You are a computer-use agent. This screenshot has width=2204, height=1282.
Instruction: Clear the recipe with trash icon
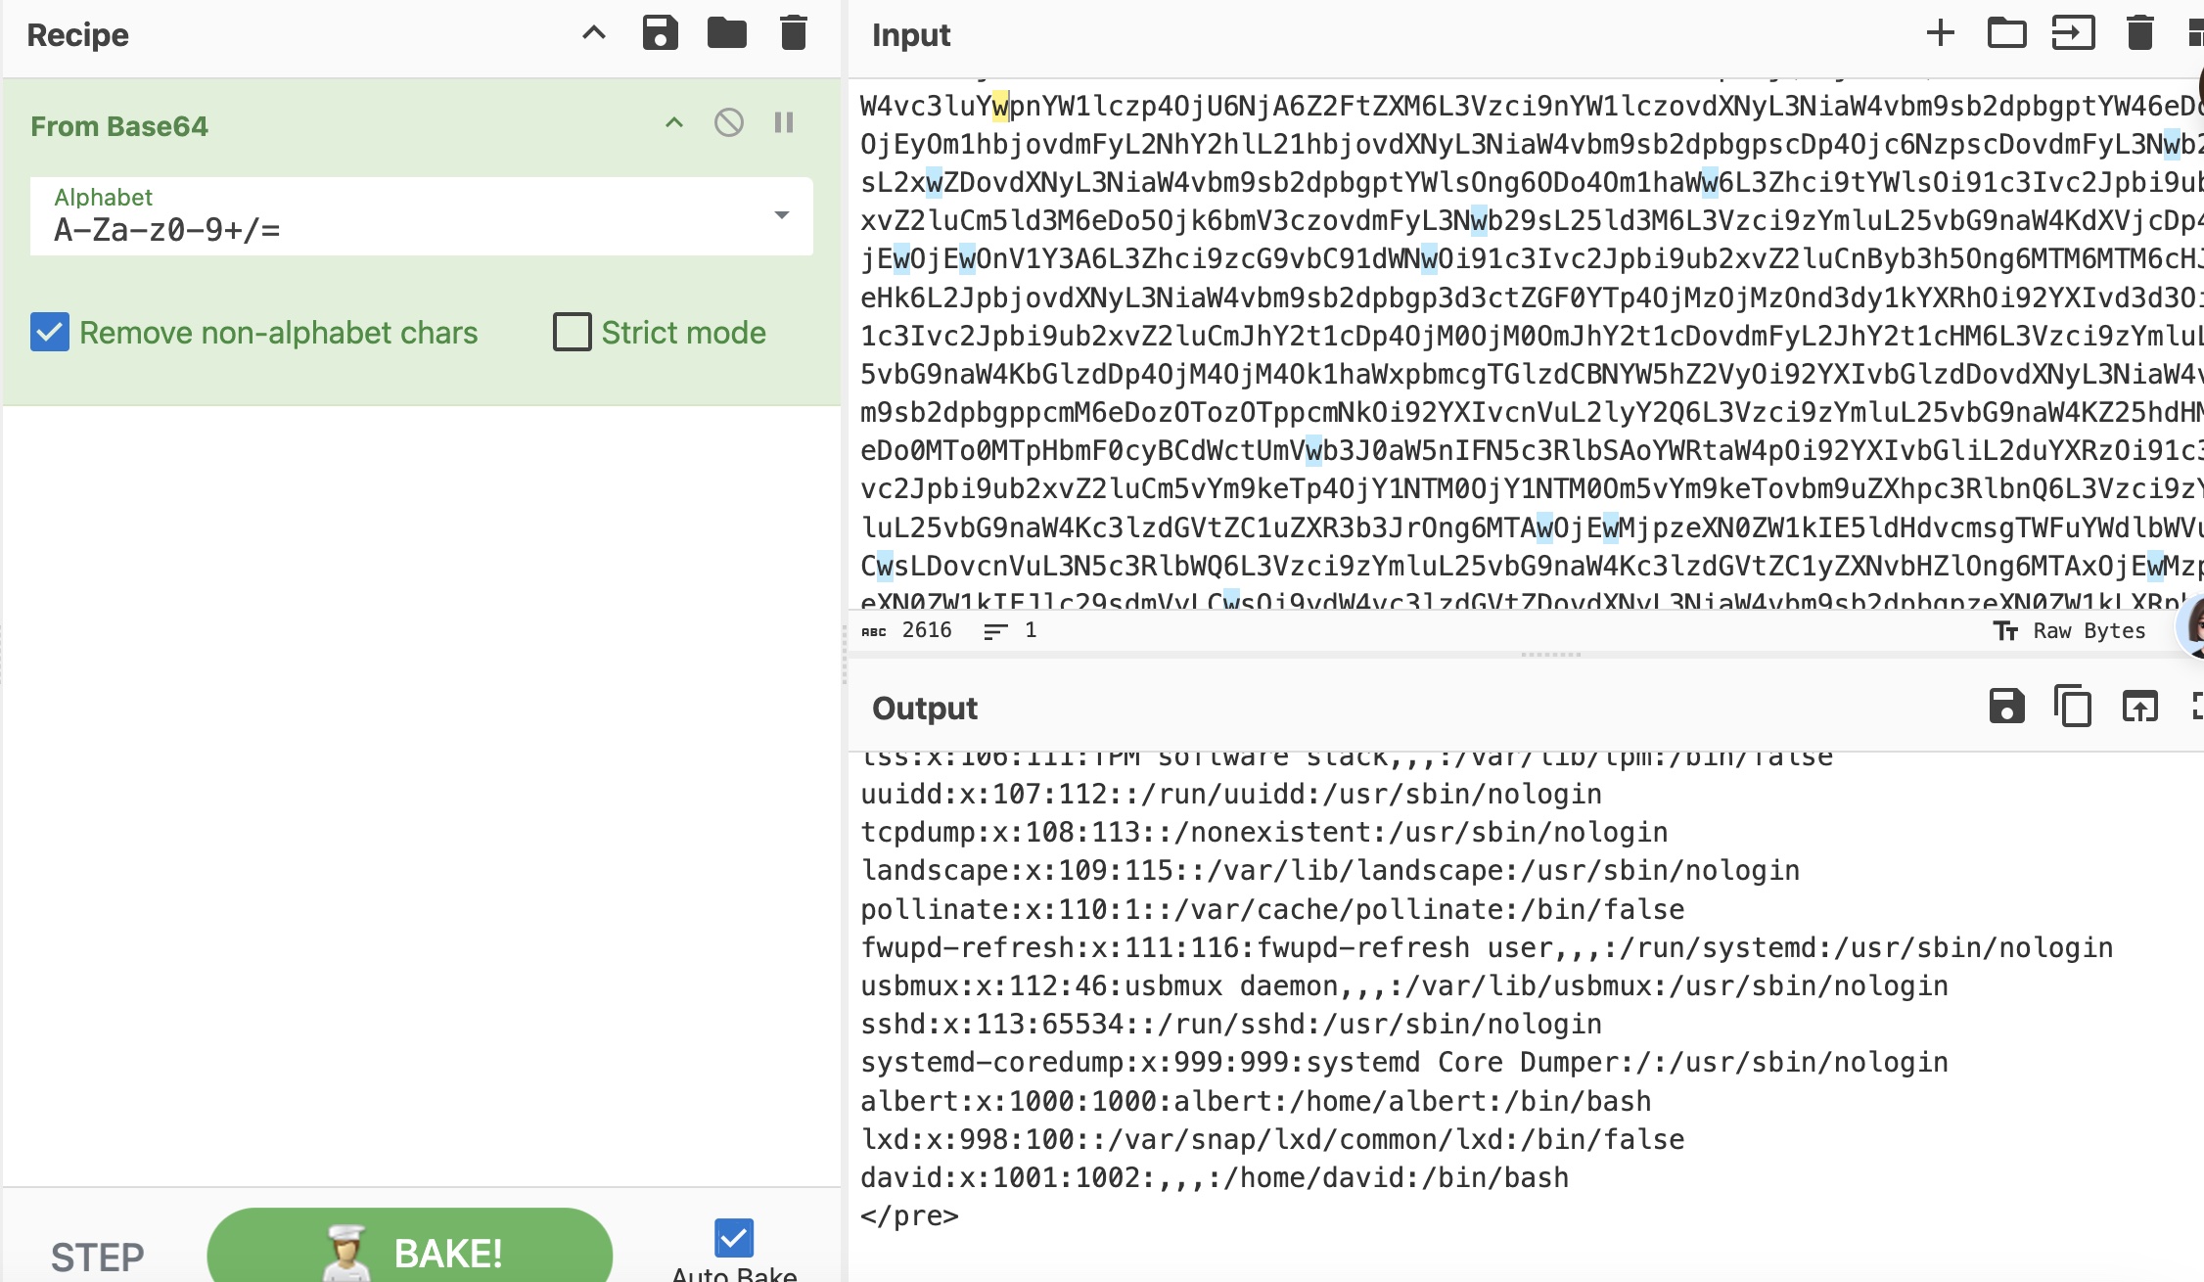[793, 33]
